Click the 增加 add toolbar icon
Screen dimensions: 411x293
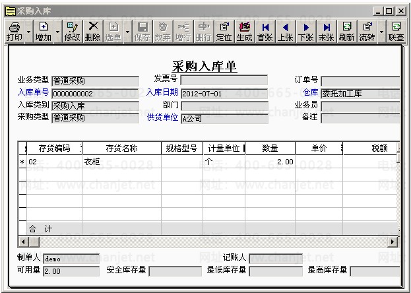coord(44,32)
